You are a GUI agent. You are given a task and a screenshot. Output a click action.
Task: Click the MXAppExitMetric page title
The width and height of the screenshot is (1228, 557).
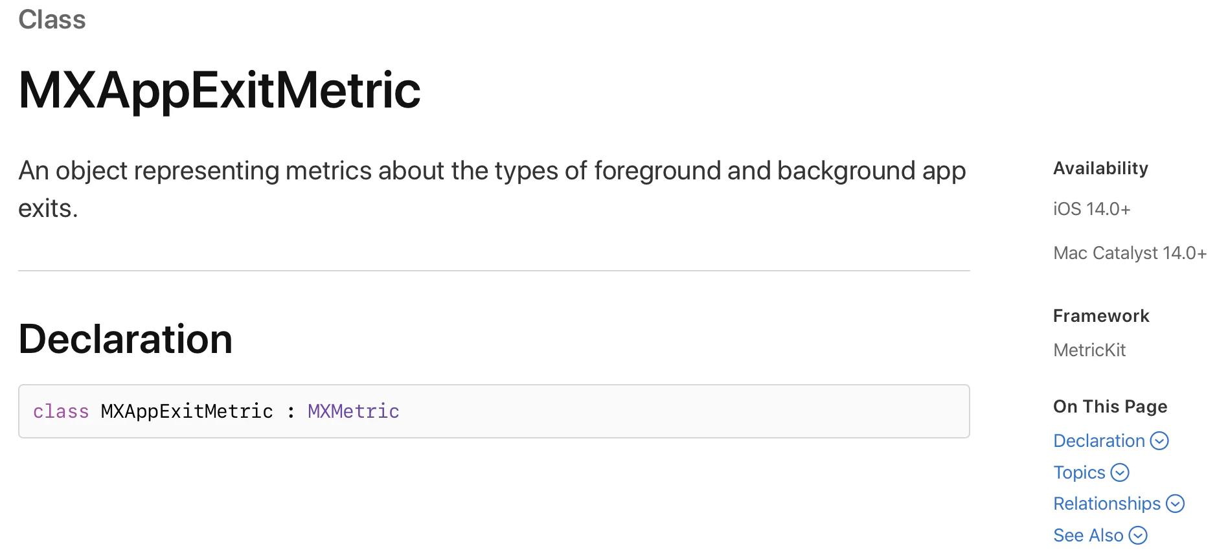pyautogui.click(x=220, y=90)
